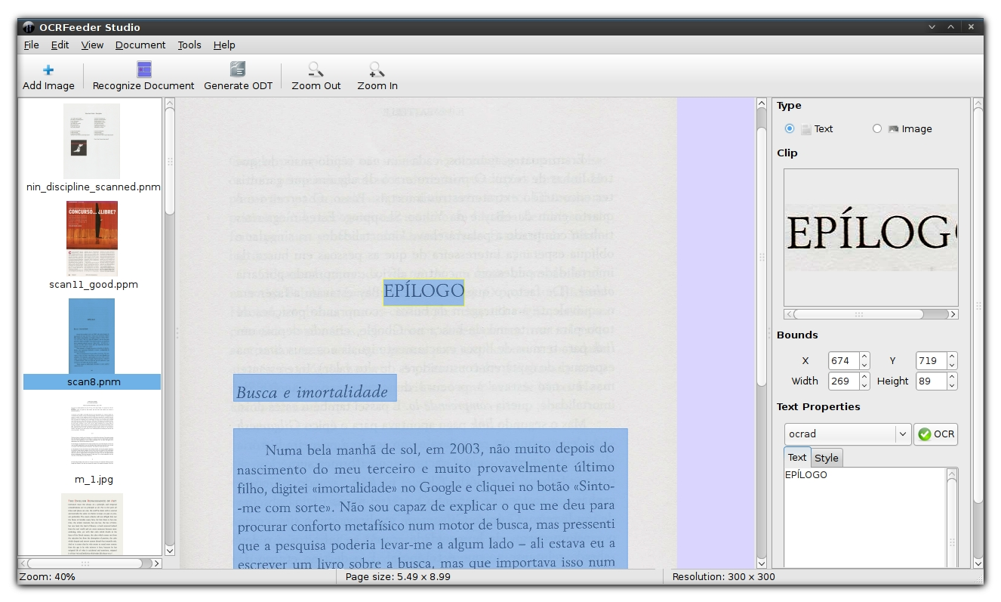This screenshot has height=602, width=1001.
Task: Select the scan11_good.ppm thumbnail
Action: [92, 239]
